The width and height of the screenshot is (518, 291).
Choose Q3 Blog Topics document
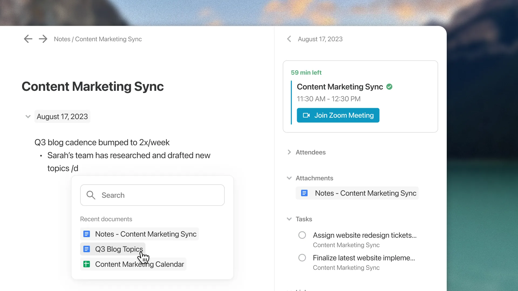point(113,249)
